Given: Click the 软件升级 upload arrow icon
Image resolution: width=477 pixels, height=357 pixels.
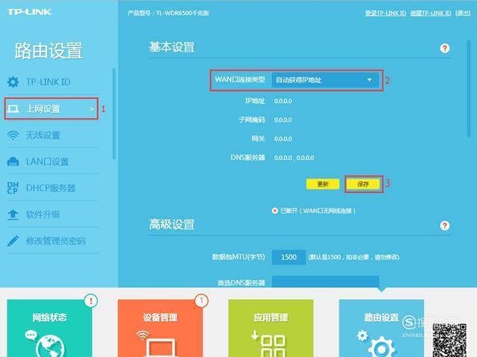Looking at the screenshot, I should point(13,214).
